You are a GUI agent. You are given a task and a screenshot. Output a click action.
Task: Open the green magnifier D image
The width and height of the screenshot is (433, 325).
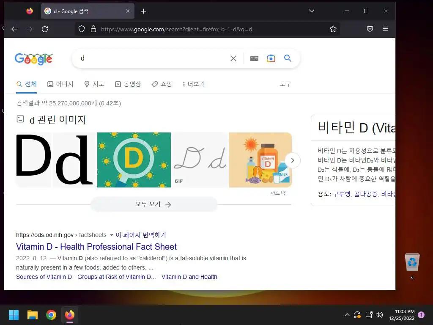pyautogui.click(x=134, y=160)
